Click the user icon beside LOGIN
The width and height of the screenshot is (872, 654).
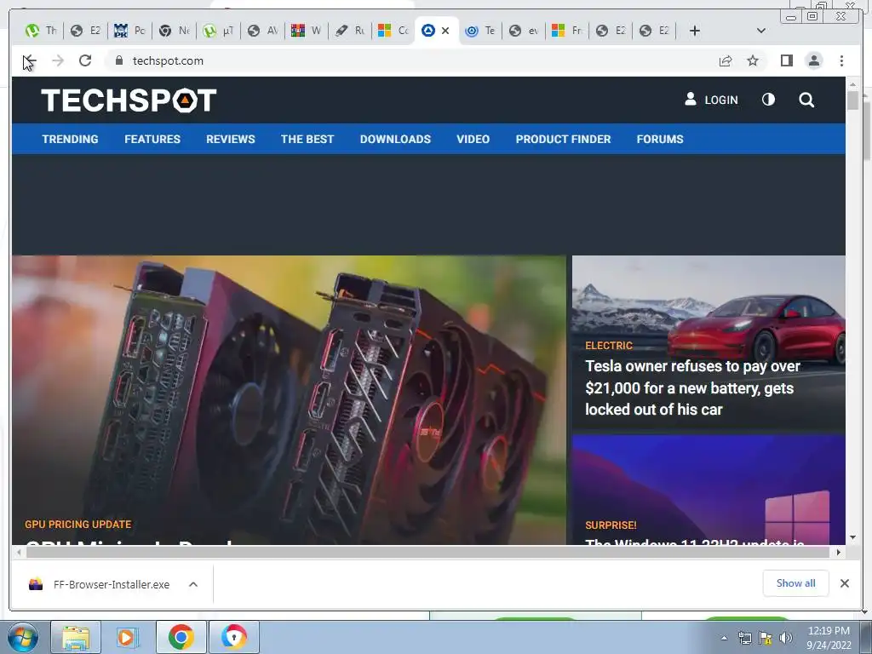pos(690,100)
